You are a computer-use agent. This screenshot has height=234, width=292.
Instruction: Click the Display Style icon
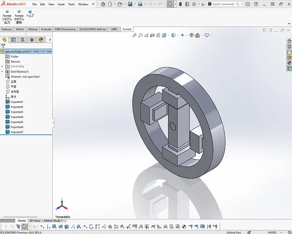pos(173,35)
